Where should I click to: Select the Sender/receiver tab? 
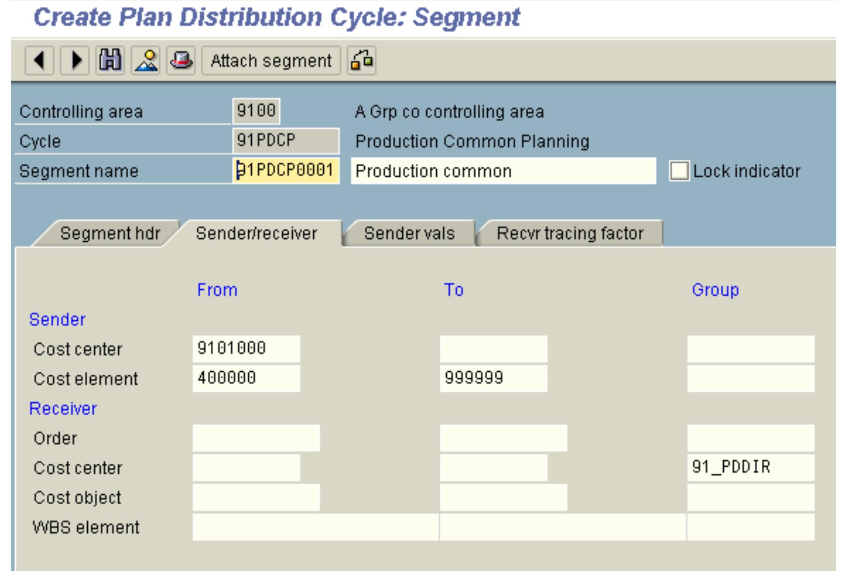257,234
